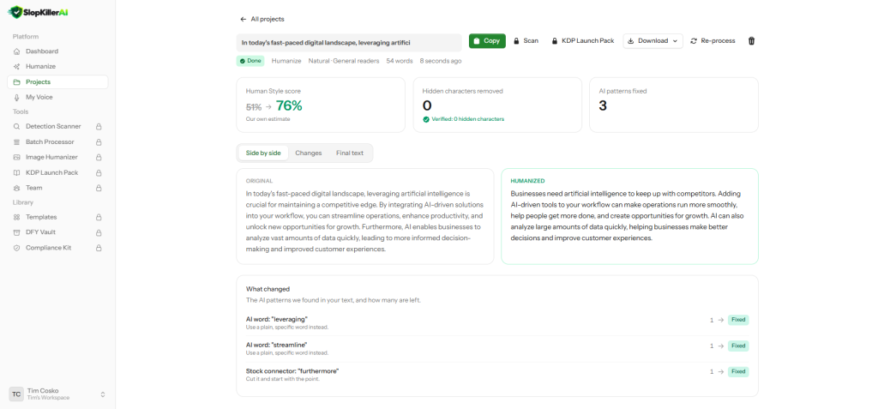The image size is (878, 409).
Task: Open DFY Vault label in library
Action: pos(40,232)
